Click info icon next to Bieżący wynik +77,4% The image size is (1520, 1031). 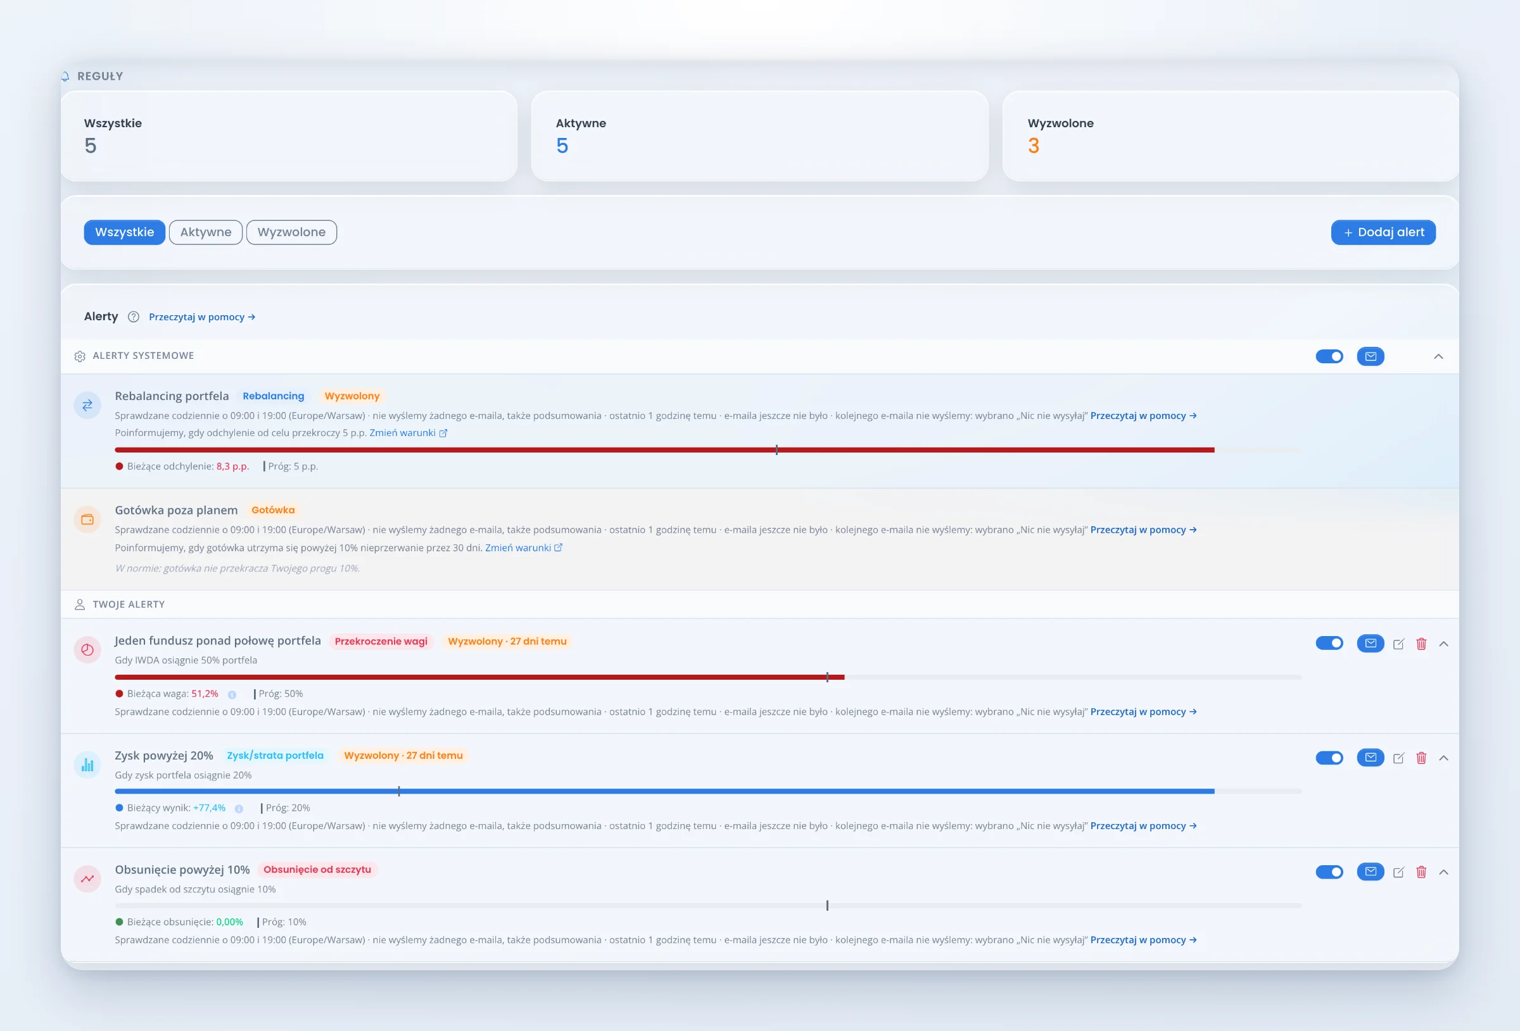point(239,809)
